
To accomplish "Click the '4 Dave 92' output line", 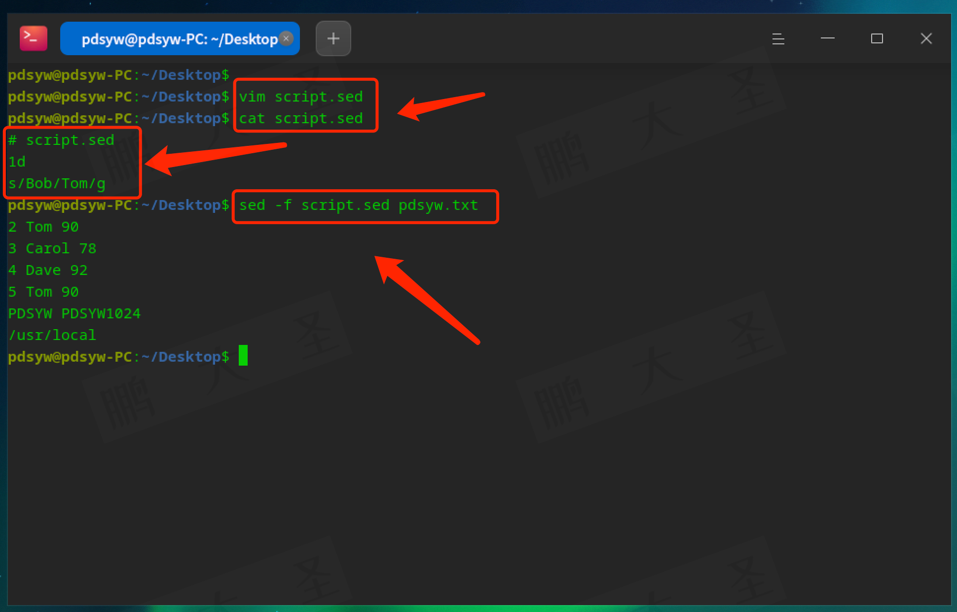I will coord(48,270).
